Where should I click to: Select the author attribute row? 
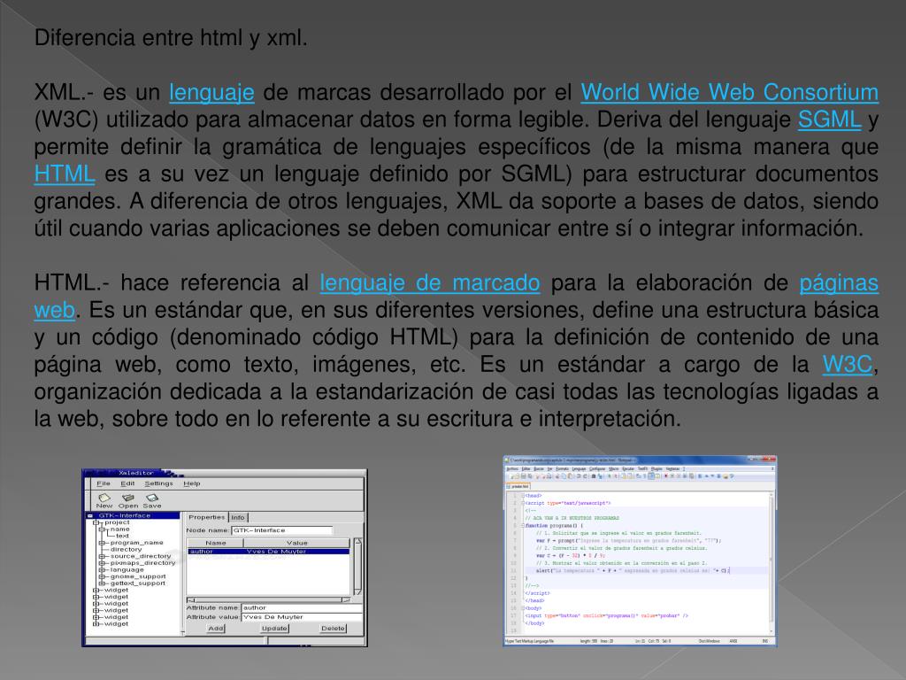[x=269, y=552]
